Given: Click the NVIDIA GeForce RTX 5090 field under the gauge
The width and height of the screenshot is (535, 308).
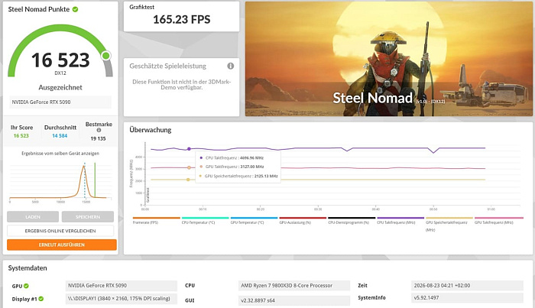Looking at the screenshot, I should [60, 102].
